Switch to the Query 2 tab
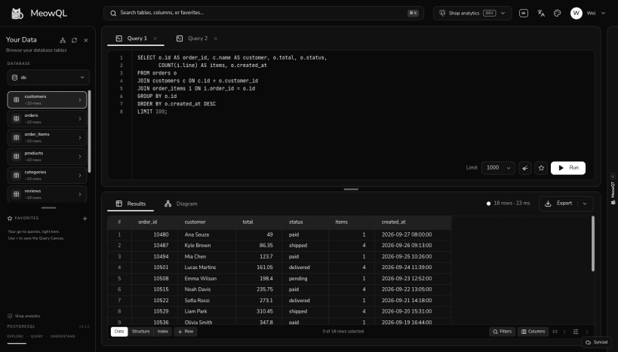This screenshot has width=618, height=352. (197, 38)
